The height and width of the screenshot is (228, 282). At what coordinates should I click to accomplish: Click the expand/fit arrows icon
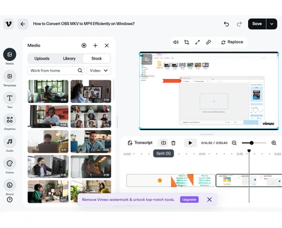[x=197, y=42]
